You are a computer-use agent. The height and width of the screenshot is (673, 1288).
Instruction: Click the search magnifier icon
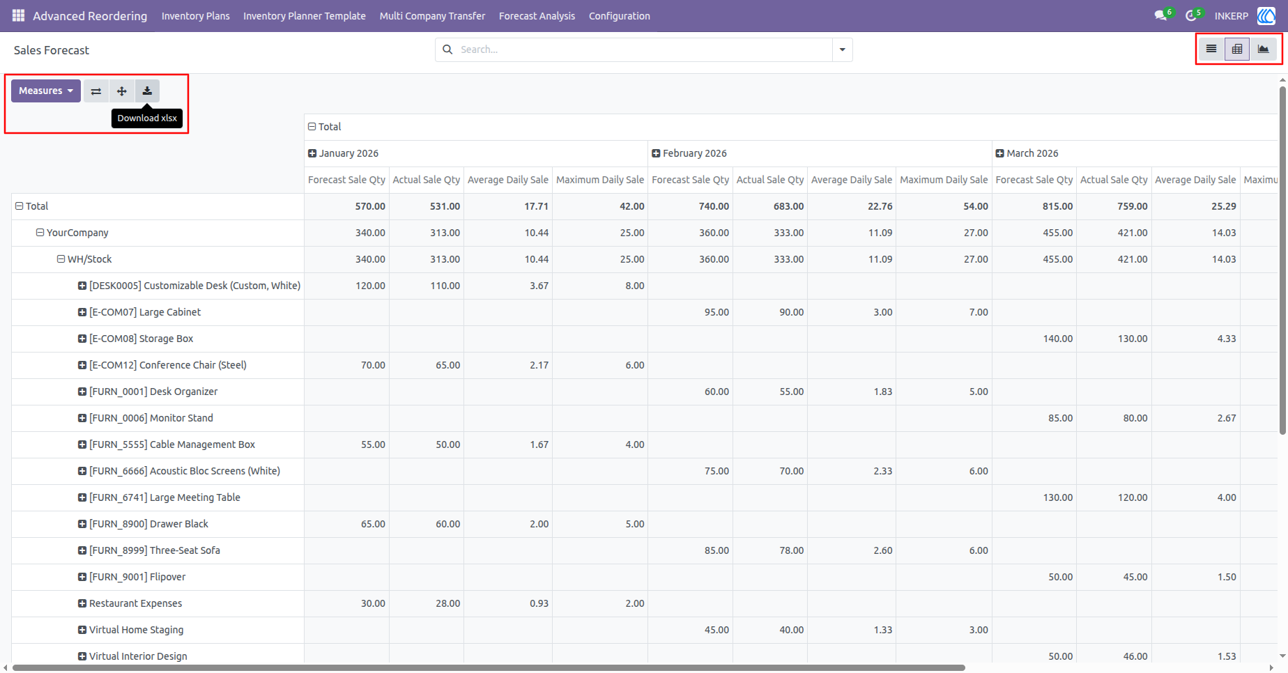click(447, 49)
